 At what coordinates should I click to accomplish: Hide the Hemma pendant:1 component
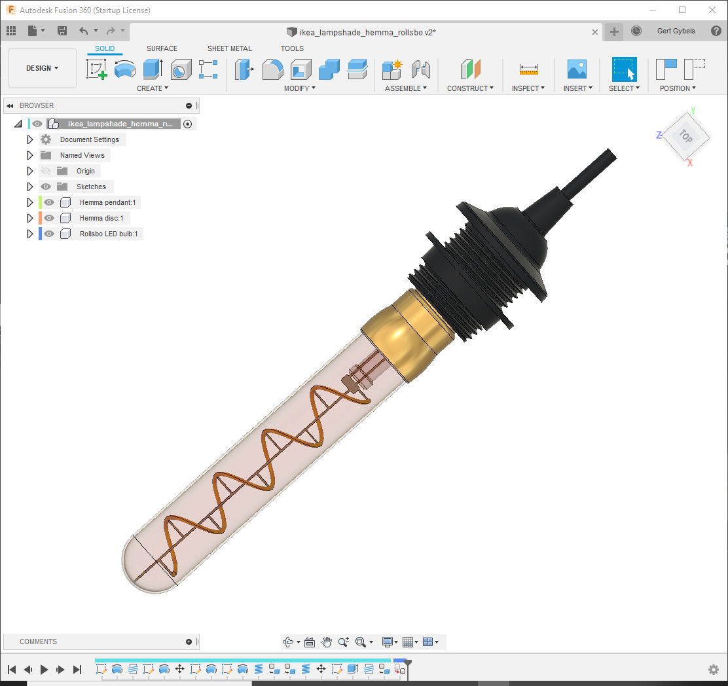click(x=49, y=202)
